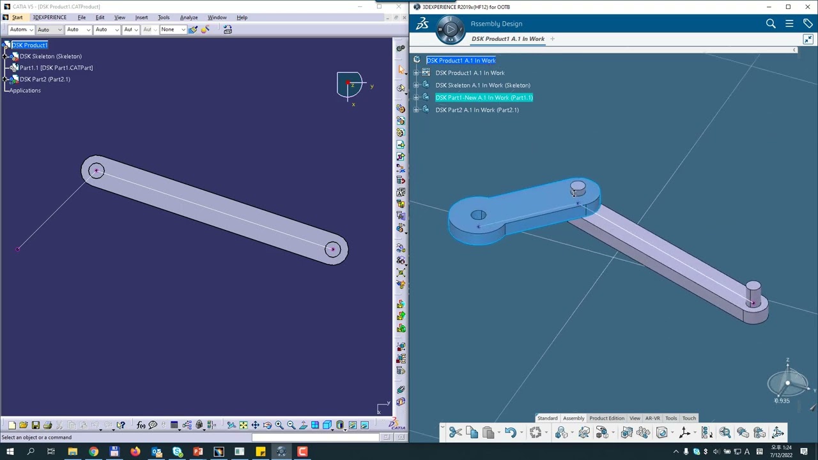
Task: Click the 3DEXPERIENCE compass play button
Action: click(x=451, y=29)
